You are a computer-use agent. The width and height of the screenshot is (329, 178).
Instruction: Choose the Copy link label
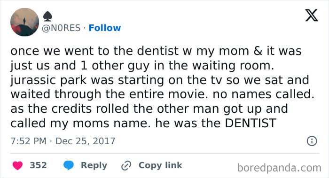(x=160, y=165)
